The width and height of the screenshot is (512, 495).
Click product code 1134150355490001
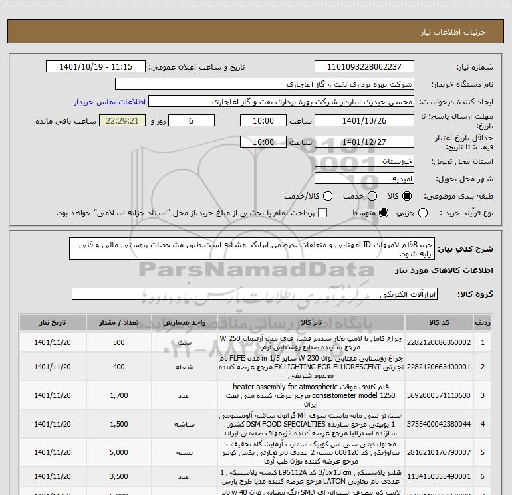(439, 476)
